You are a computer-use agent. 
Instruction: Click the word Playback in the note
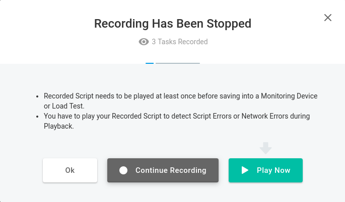pos(59,126)
